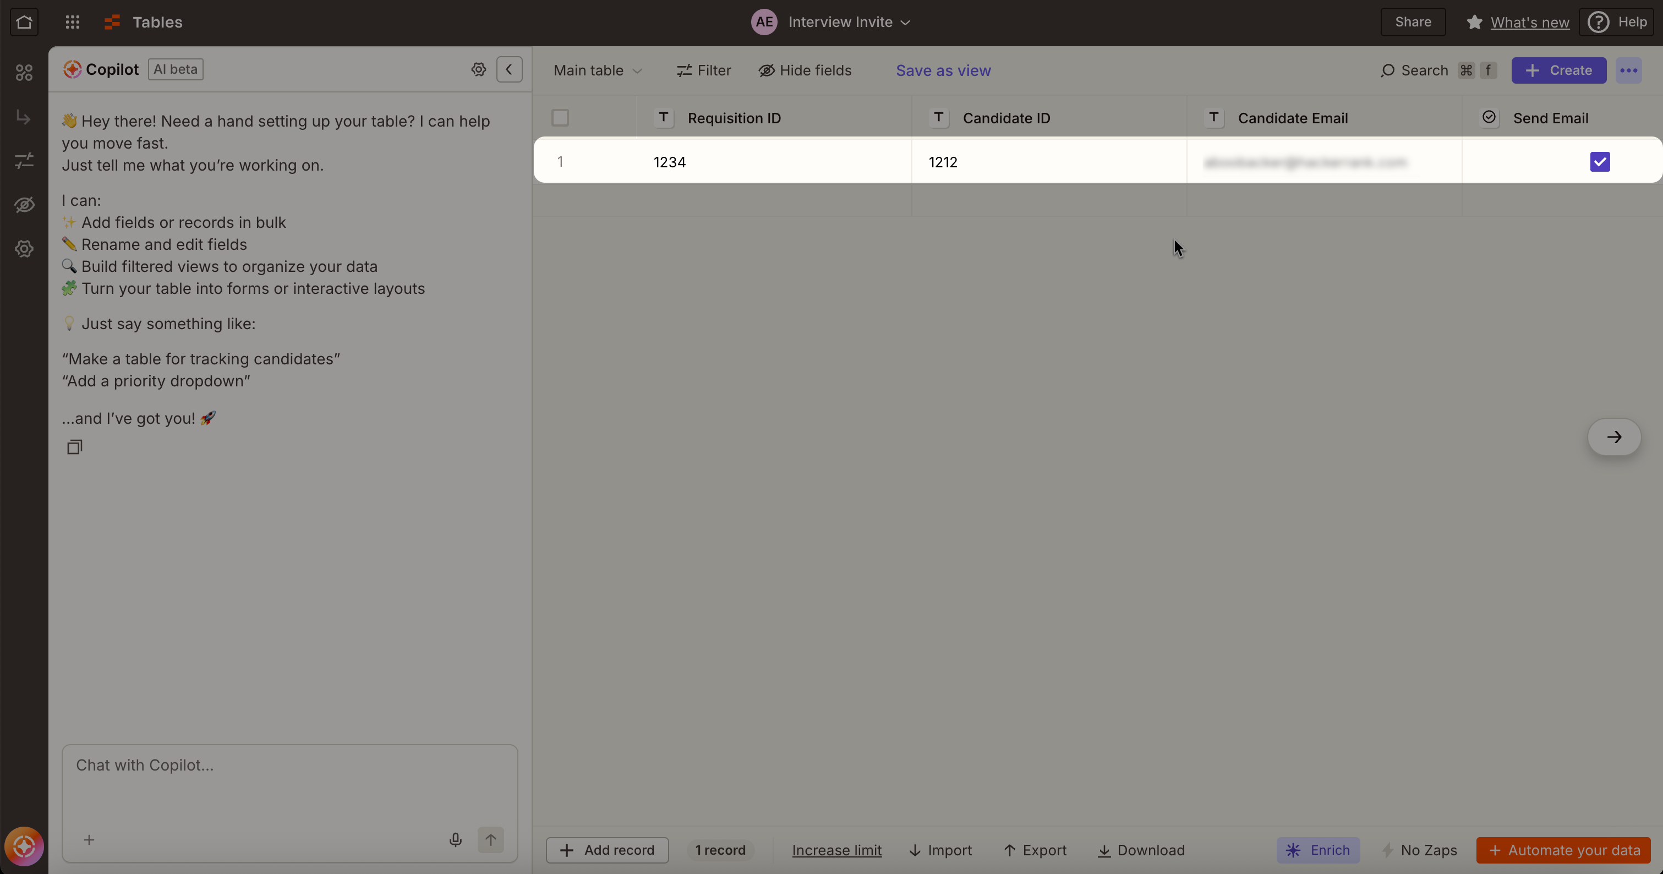Click the microphone icon in Copilot chat
The image size is (1663, 874).
tap(455, 839)
